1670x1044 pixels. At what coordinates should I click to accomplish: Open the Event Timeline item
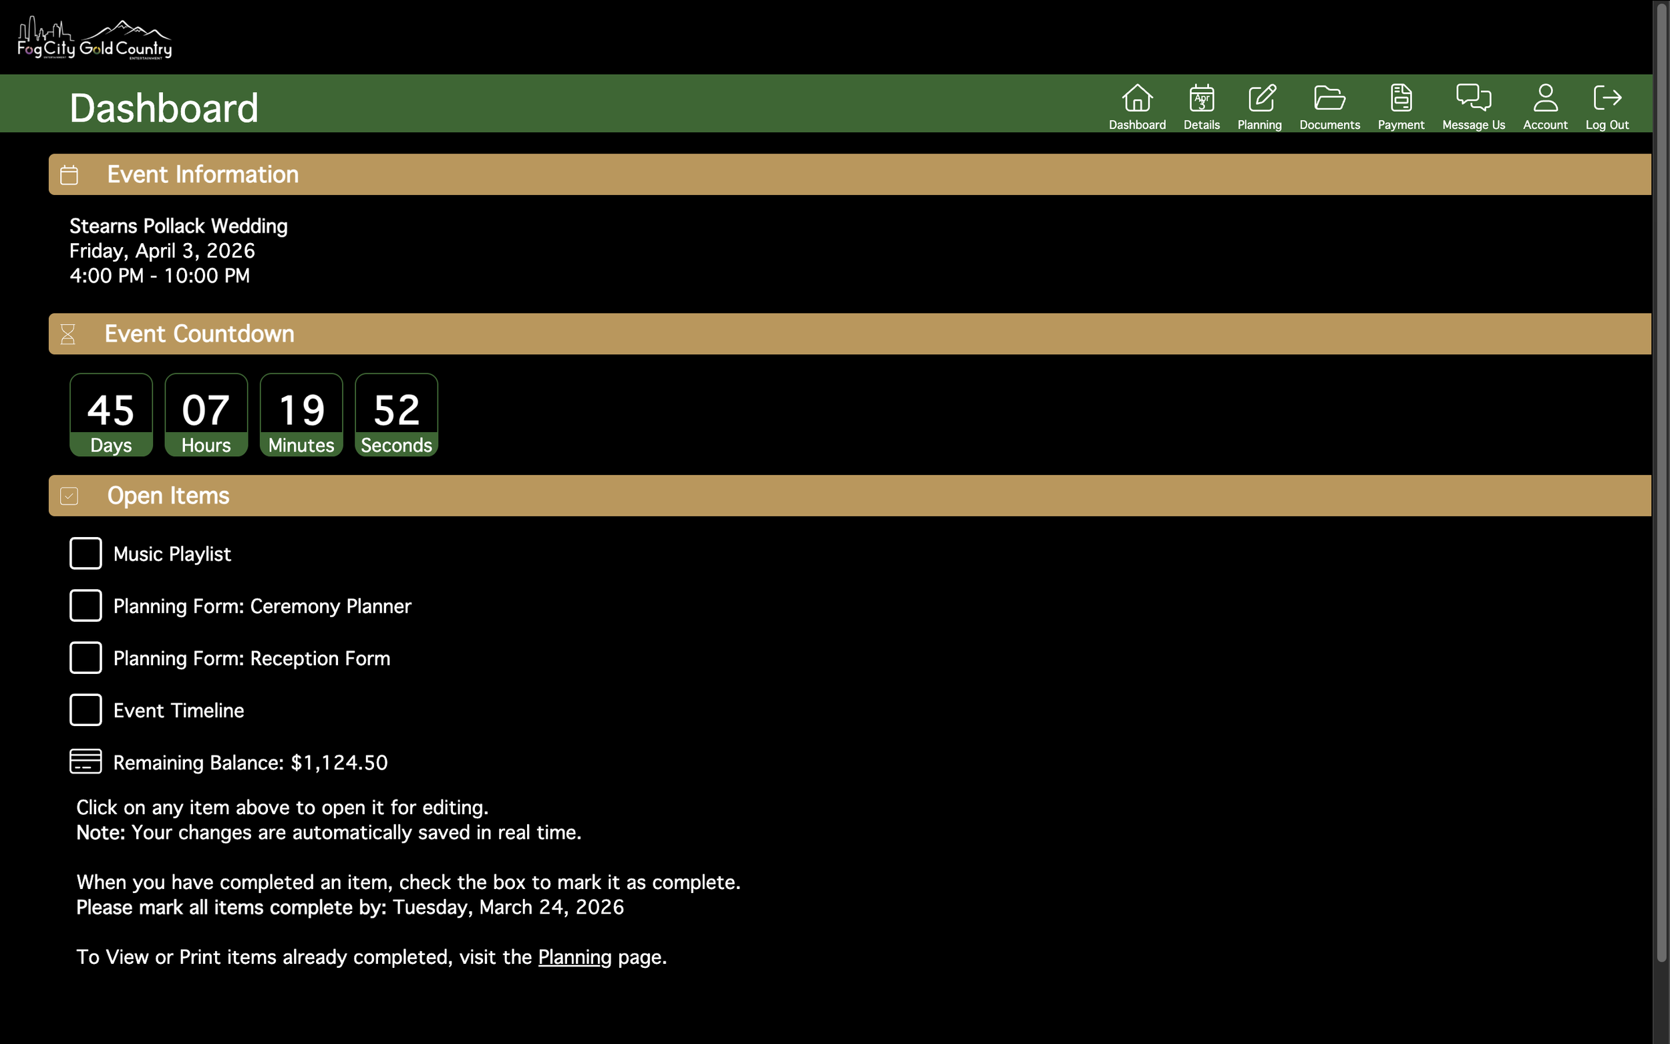[x=178, y=711]
